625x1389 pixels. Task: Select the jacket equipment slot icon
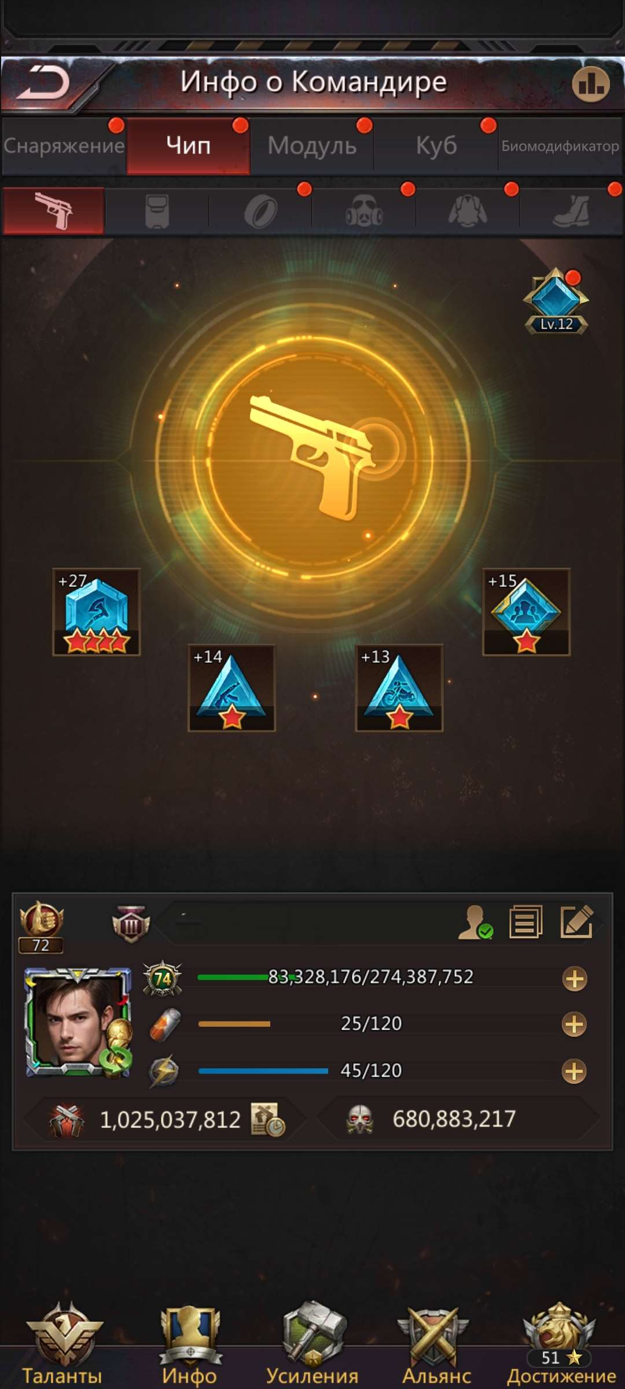[468, 211]
